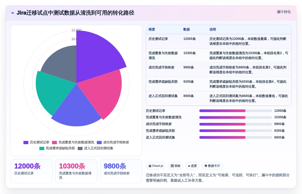Click the slate gray pie slice
The image size is (302, 194).
click(x=63, y=64)
